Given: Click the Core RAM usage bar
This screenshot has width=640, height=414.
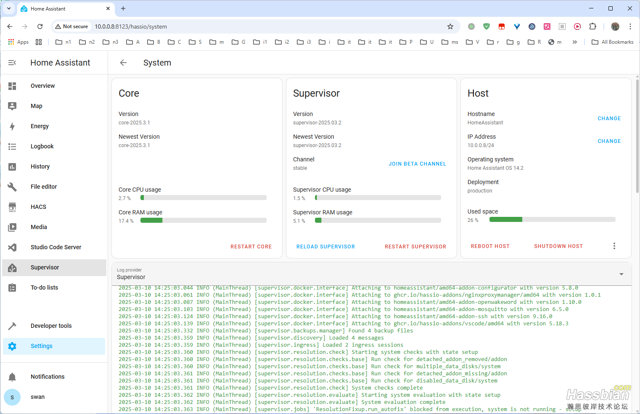Looking at the screenshot, I should [204, 220].
